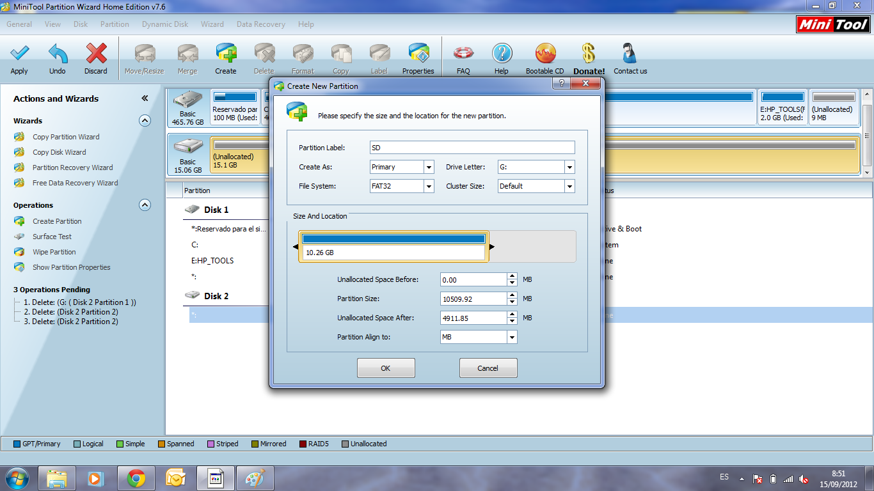The width and height of the screenshot is (874, 491).
Task: Open the Data Recovery menu
Action: click(x=261, y=24)
